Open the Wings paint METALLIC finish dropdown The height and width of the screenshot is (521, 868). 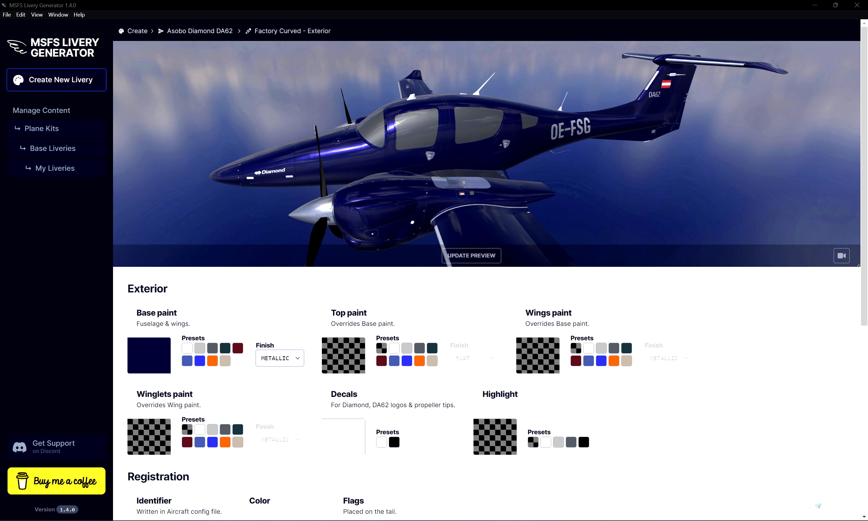coord(668,358)
